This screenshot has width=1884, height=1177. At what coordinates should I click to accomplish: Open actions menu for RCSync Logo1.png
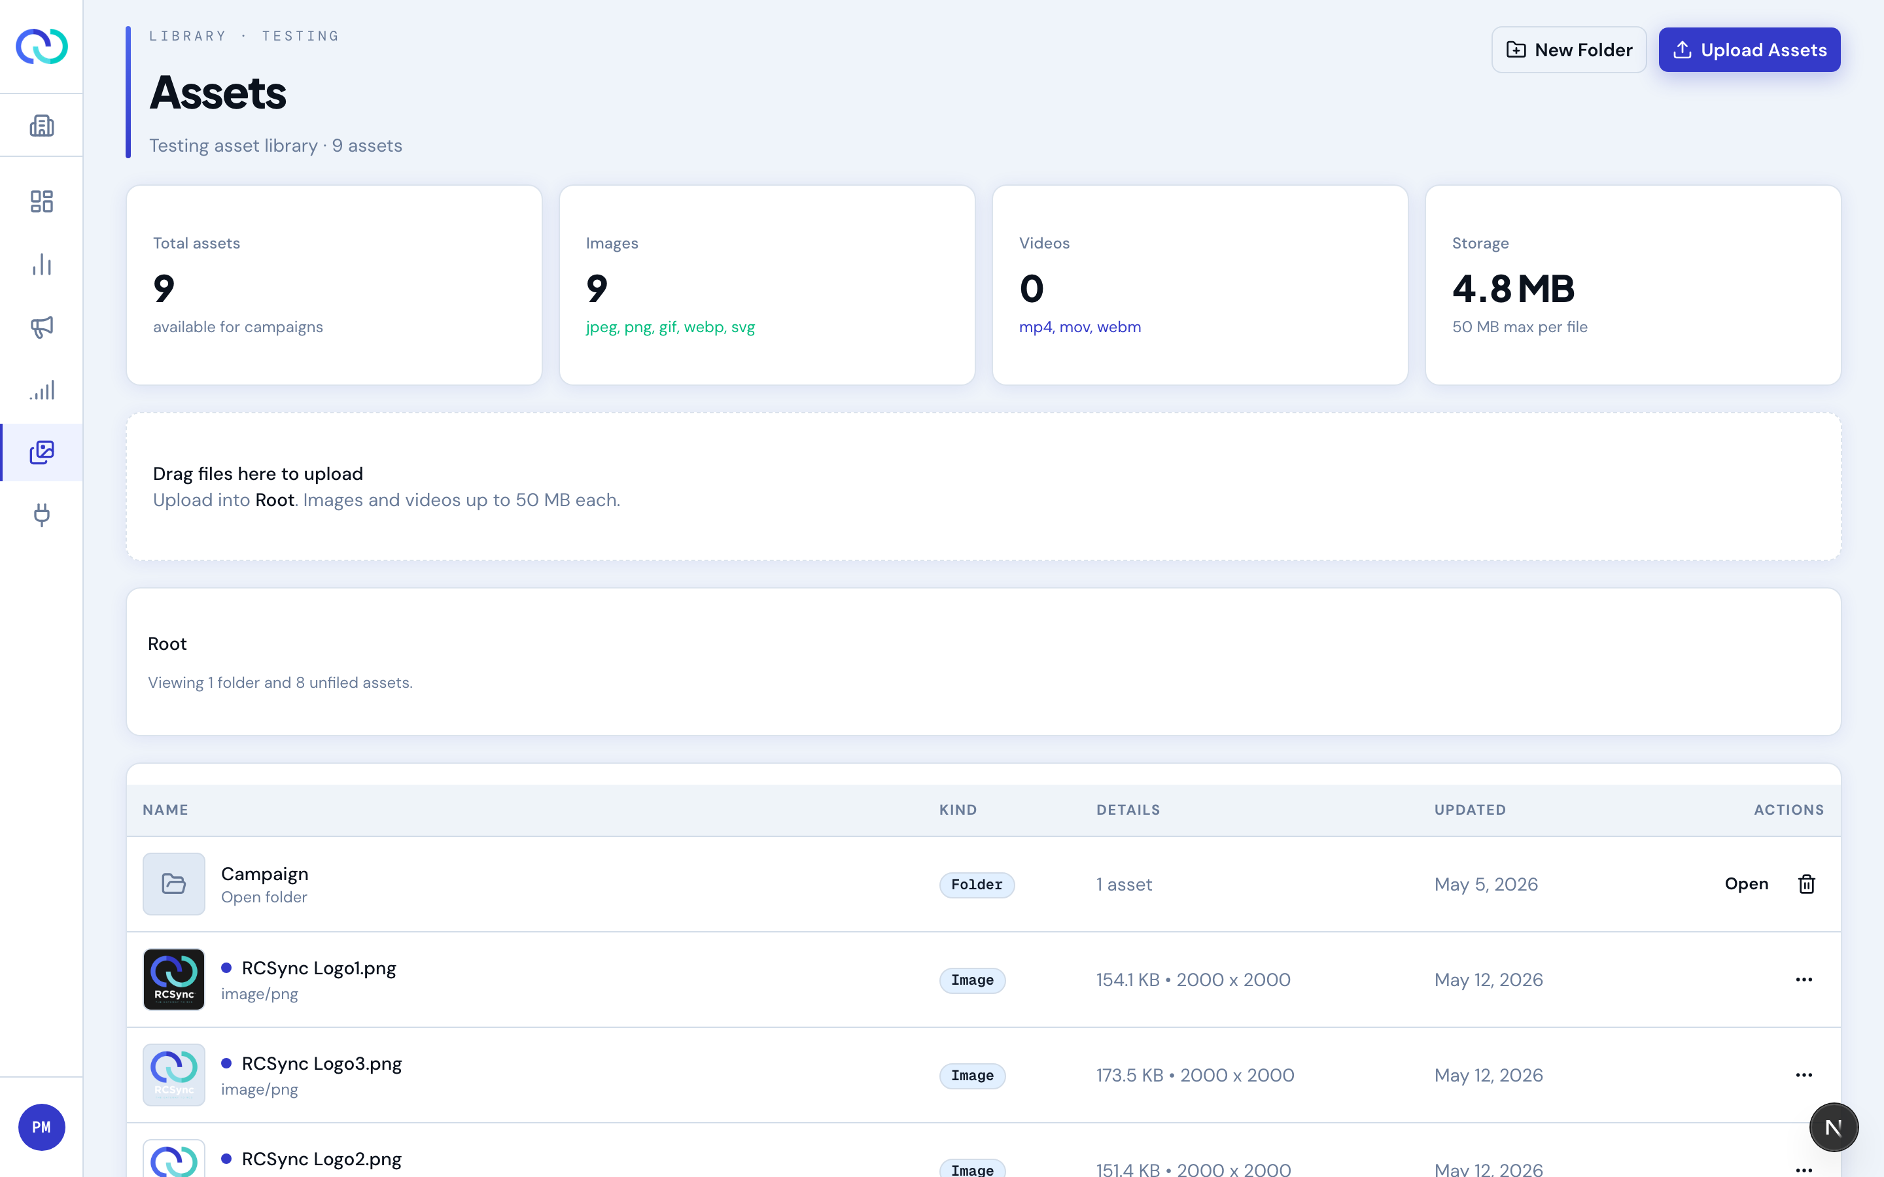pos(1804,980)
